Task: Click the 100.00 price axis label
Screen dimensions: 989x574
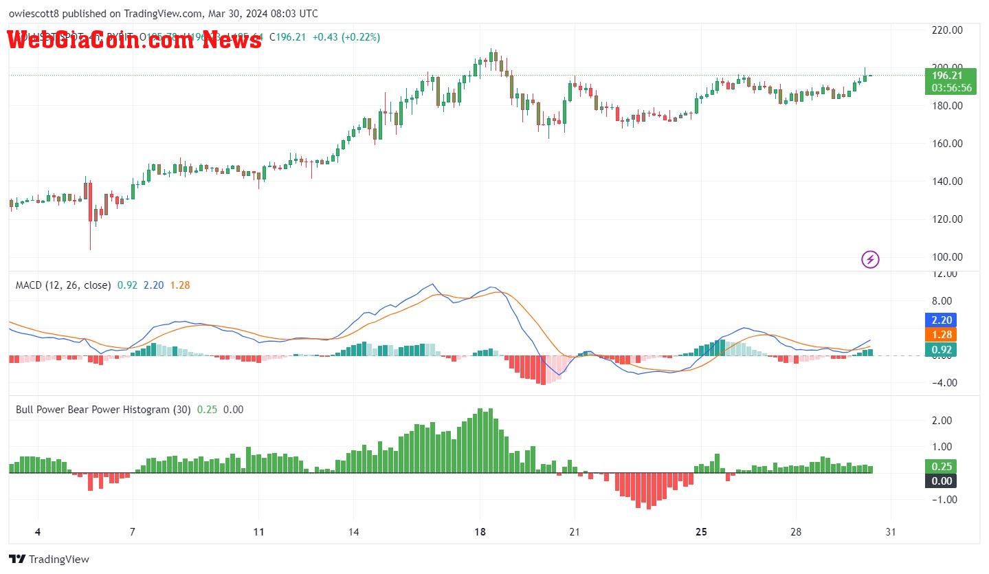Action: tap(946, 257)
